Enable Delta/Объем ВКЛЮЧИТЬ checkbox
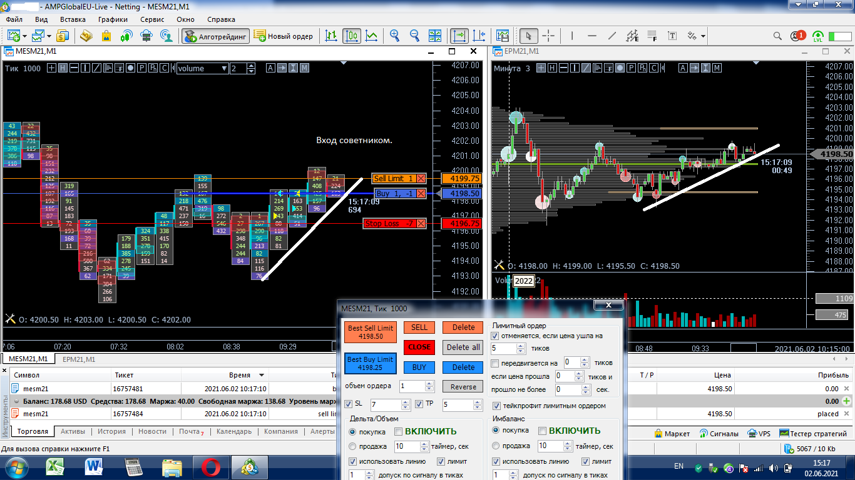The width and height of the screenshot is (855, 480). [x=398, y=431]
